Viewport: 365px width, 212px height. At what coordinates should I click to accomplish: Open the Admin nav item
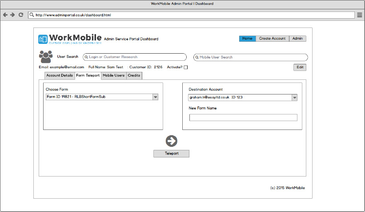[x=297, y=39]
